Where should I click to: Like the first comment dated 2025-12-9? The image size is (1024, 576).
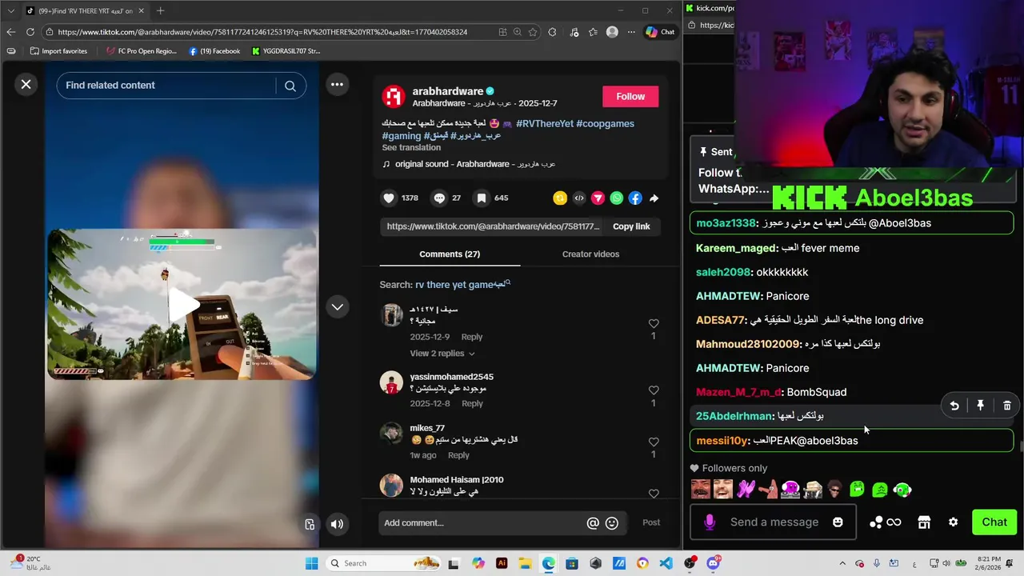(654, 323)
